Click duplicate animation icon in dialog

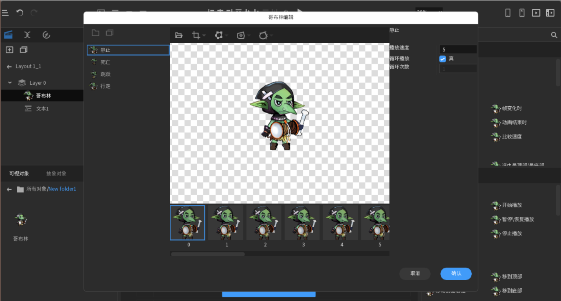click(x=110, y=33)
